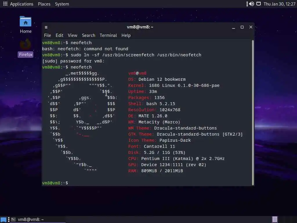Click the GTK Theme line ending '[GTK2/3]'

(185, 134)
